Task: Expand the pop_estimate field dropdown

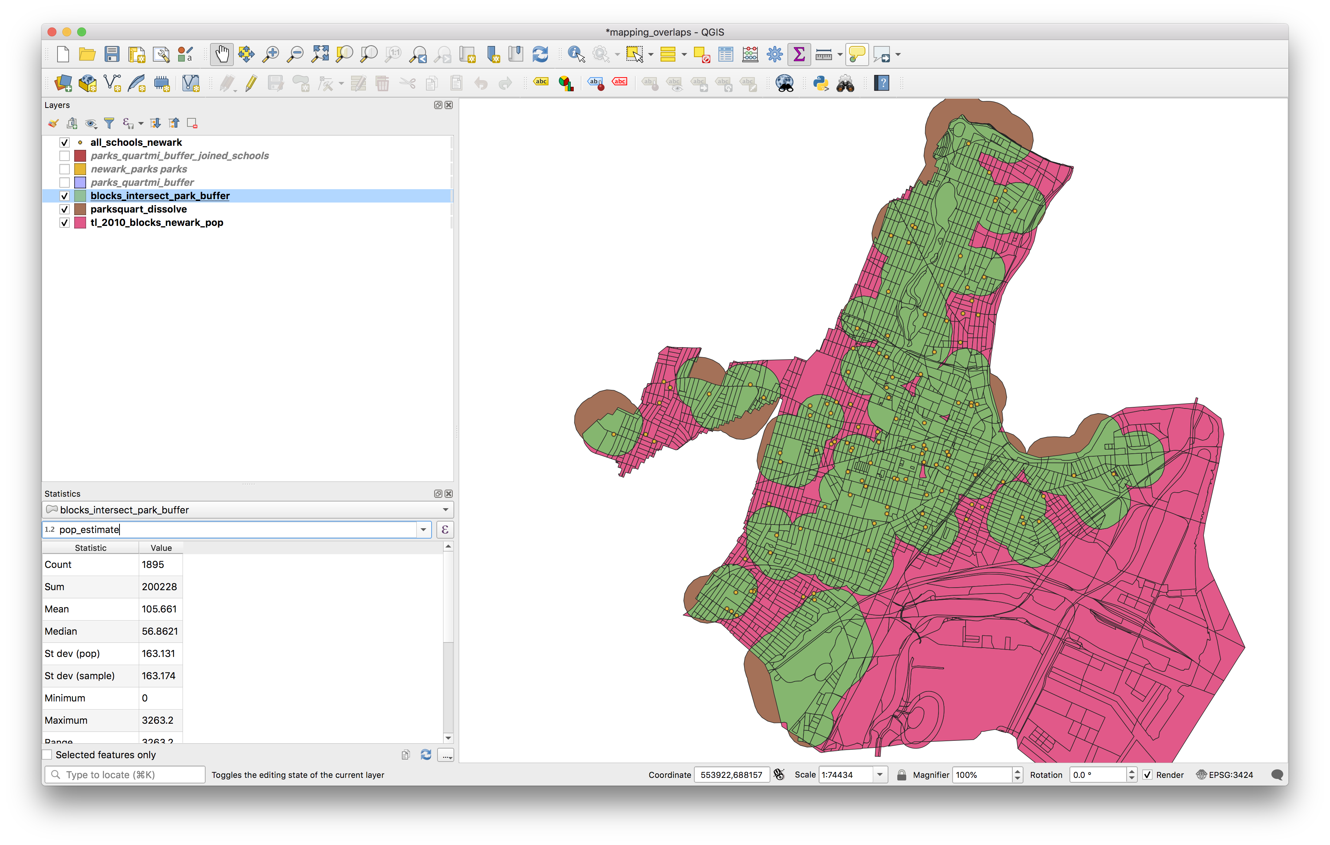Action: [423, 530]
